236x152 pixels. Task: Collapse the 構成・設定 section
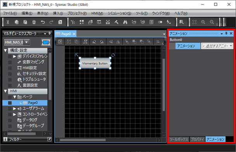tap(5, 50)
